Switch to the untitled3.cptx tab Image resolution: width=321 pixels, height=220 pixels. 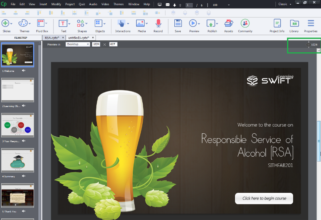79,38
